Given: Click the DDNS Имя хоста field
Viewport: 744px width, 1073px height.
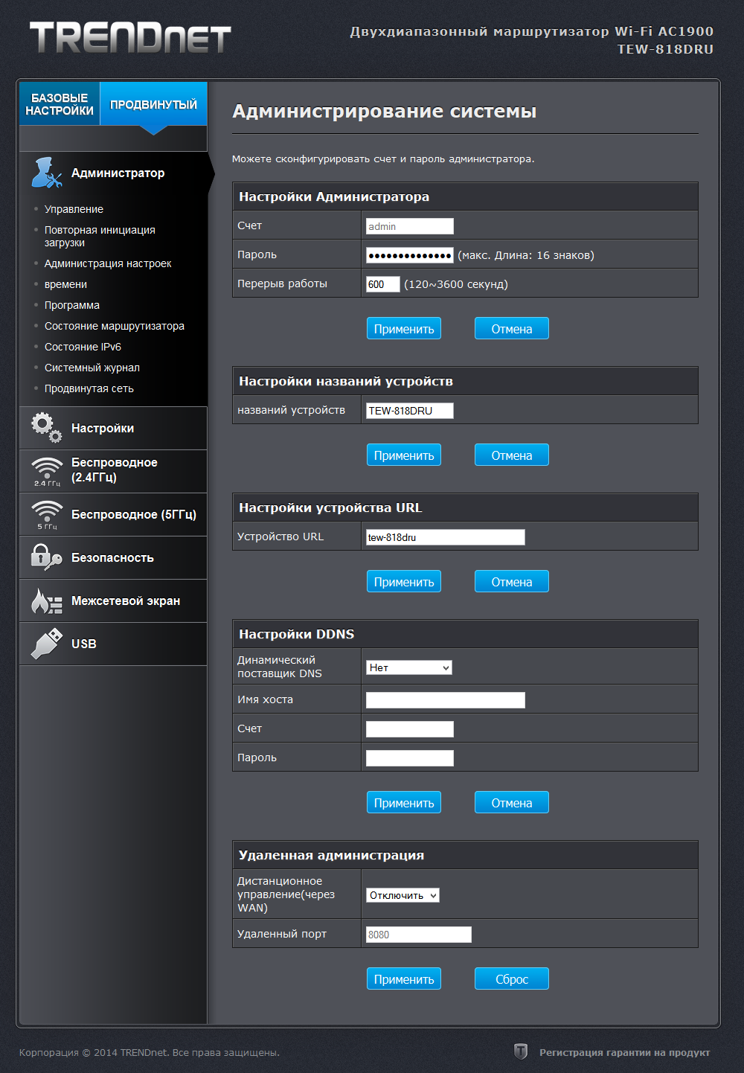Looking at the screenshot, I should coord(446,700).
